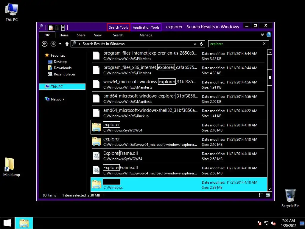
Task: Open the Customize Quick Access Toolbar dropdown
Action: pyautogui.click(x=63, y=28)
